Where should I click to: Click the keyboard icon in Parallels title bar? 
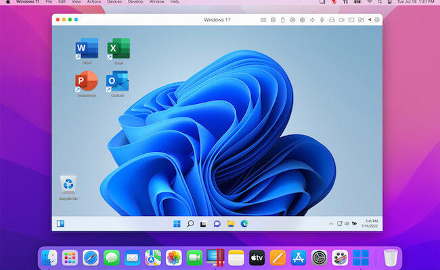pos(263,20)
